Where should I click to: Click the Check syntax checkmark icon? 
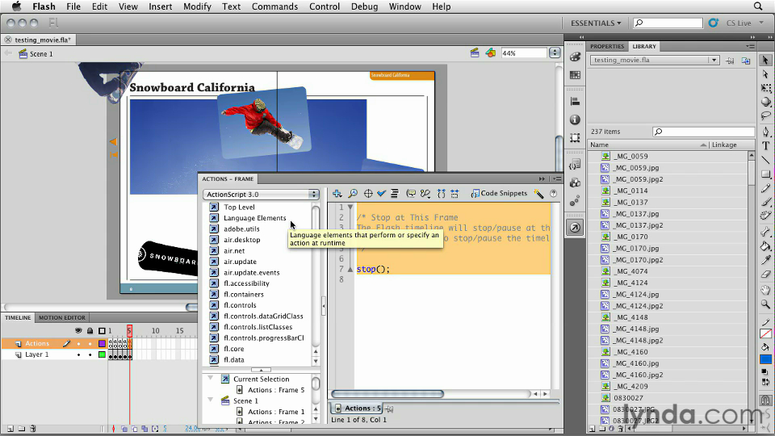click(x=381, y=194)
